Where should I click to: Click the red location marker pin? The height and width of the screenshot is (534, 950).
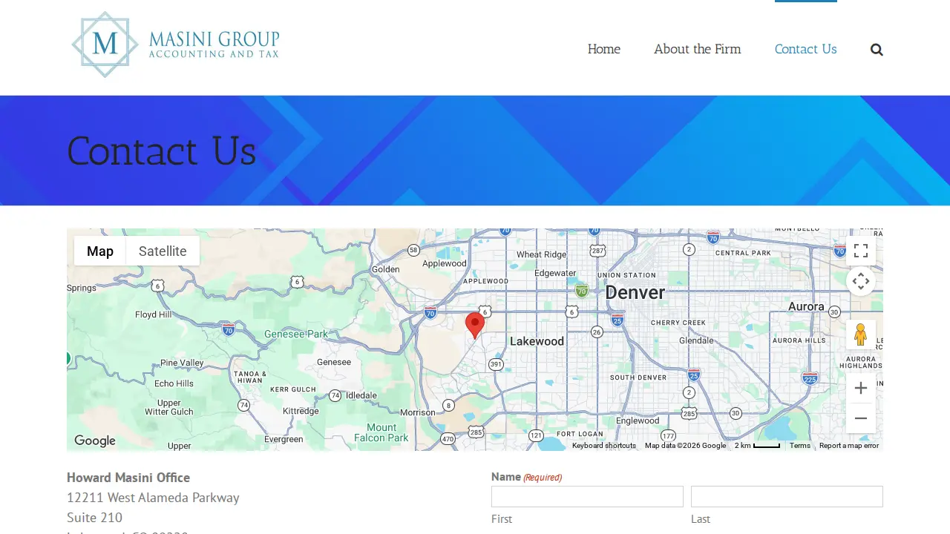(x=475, y=326)
